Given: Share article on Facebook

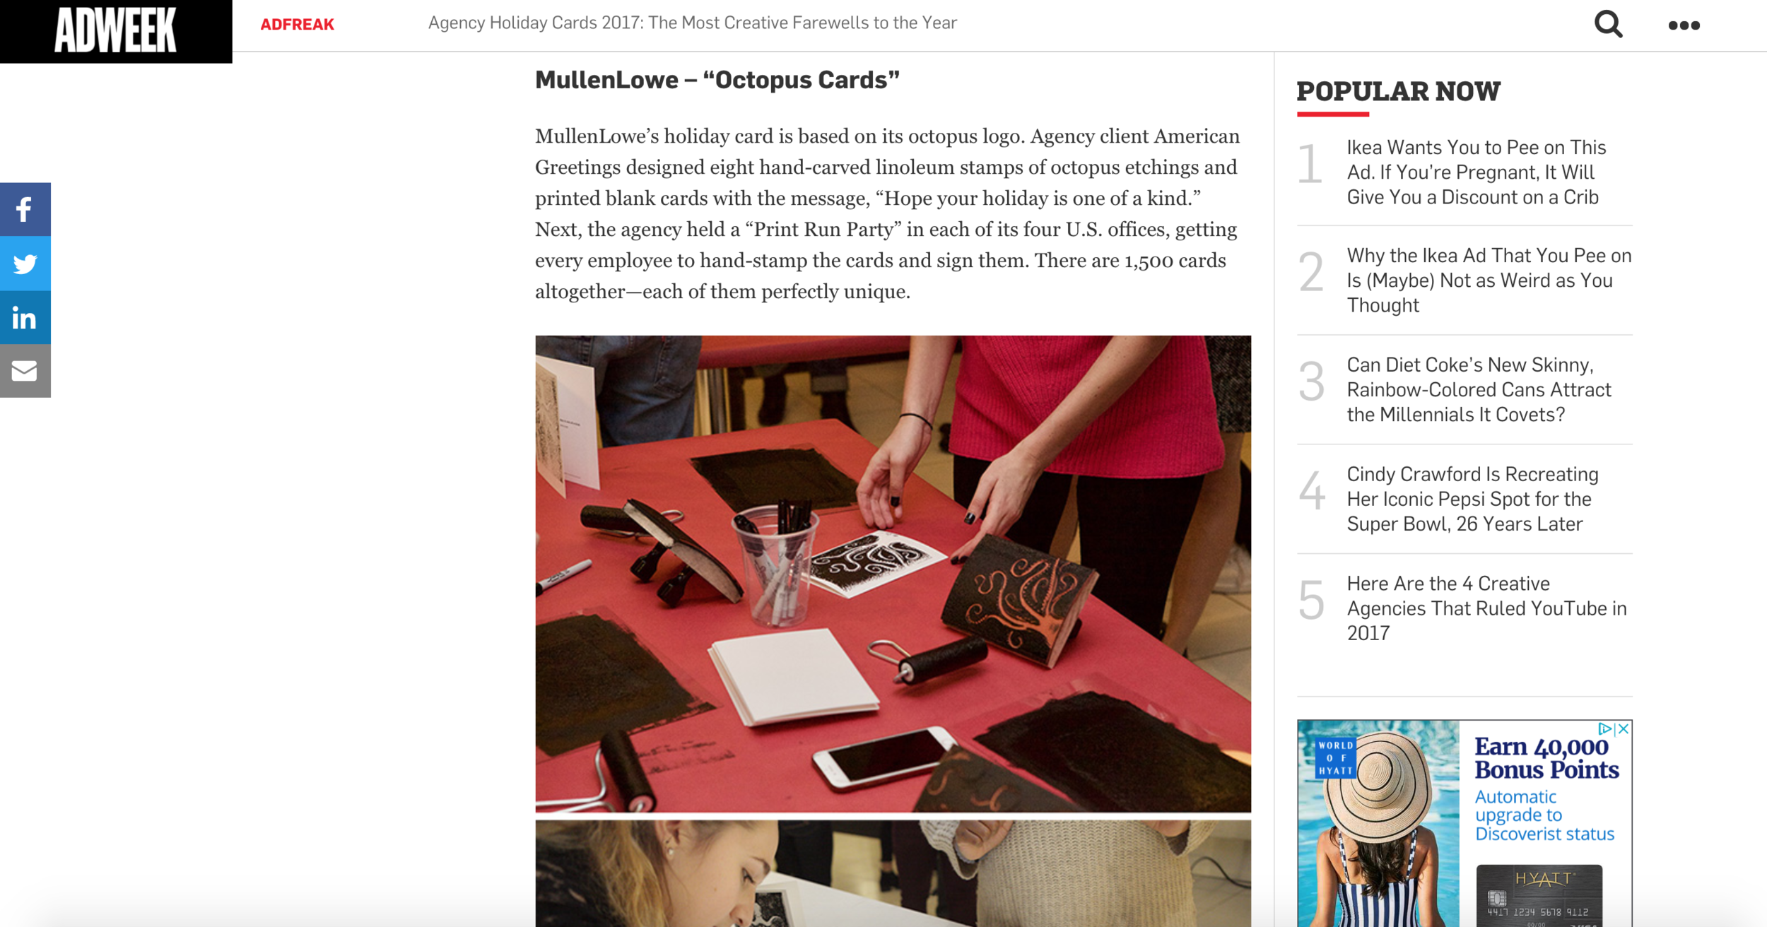Looking at the screenshot, I should pyautogui.click(x=25, y=209).
